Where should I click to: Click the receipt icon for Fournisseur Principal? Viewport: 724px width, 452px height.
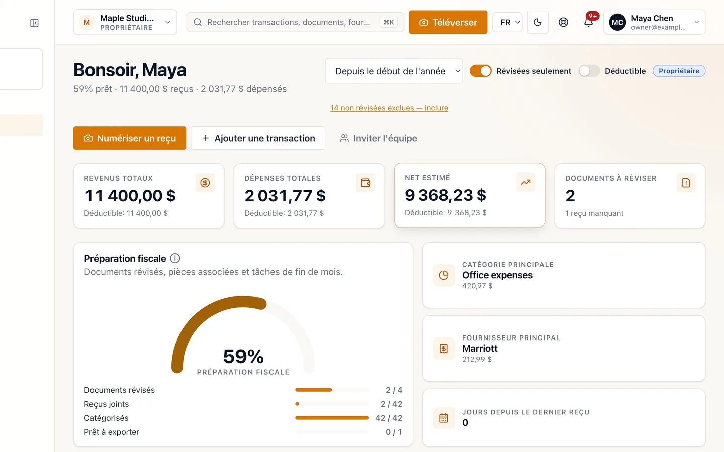tap(444, 349)
